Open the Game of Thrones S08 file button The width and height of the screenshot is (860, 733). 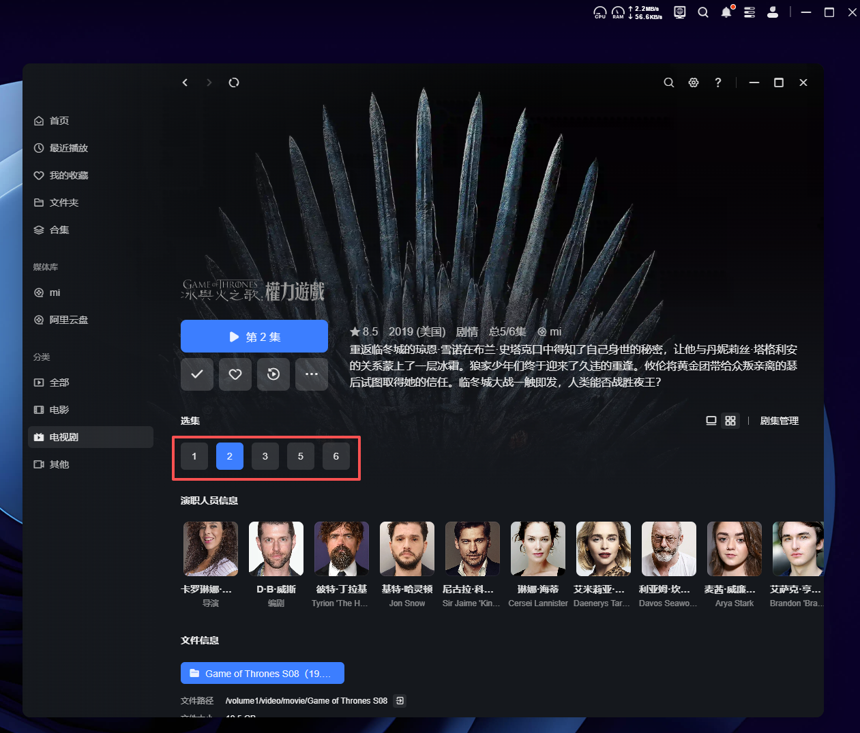tap(263, 673)
